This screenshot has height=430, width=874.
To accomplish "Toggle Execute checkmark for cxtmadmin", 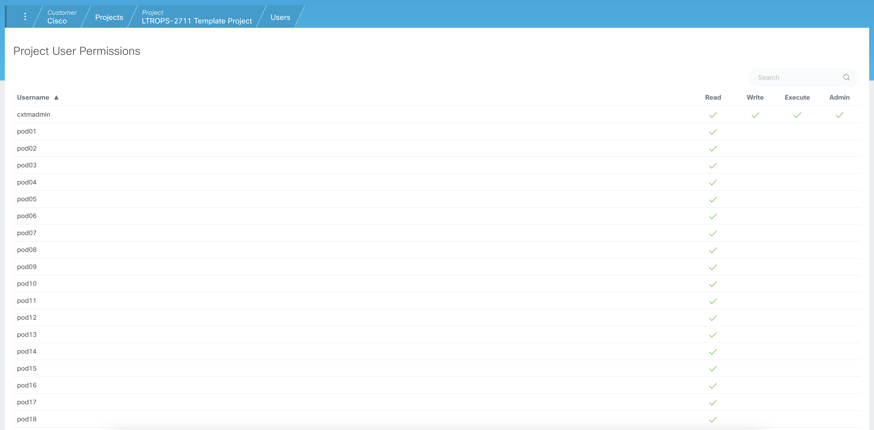I will (x=797, y=115).
